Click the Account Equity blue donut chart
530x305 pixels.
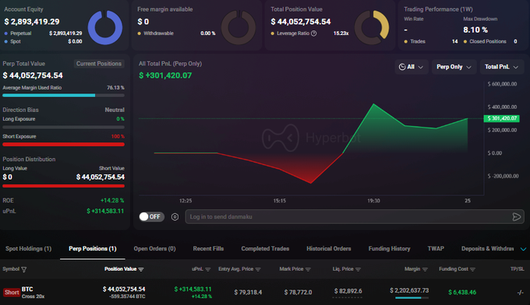pos(105,27)
